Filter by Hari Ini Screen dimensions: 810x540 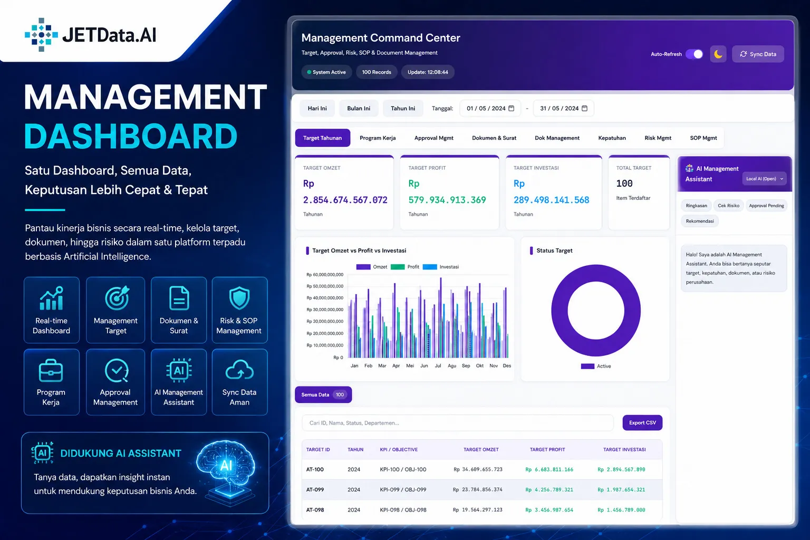[x=317, y=108]
